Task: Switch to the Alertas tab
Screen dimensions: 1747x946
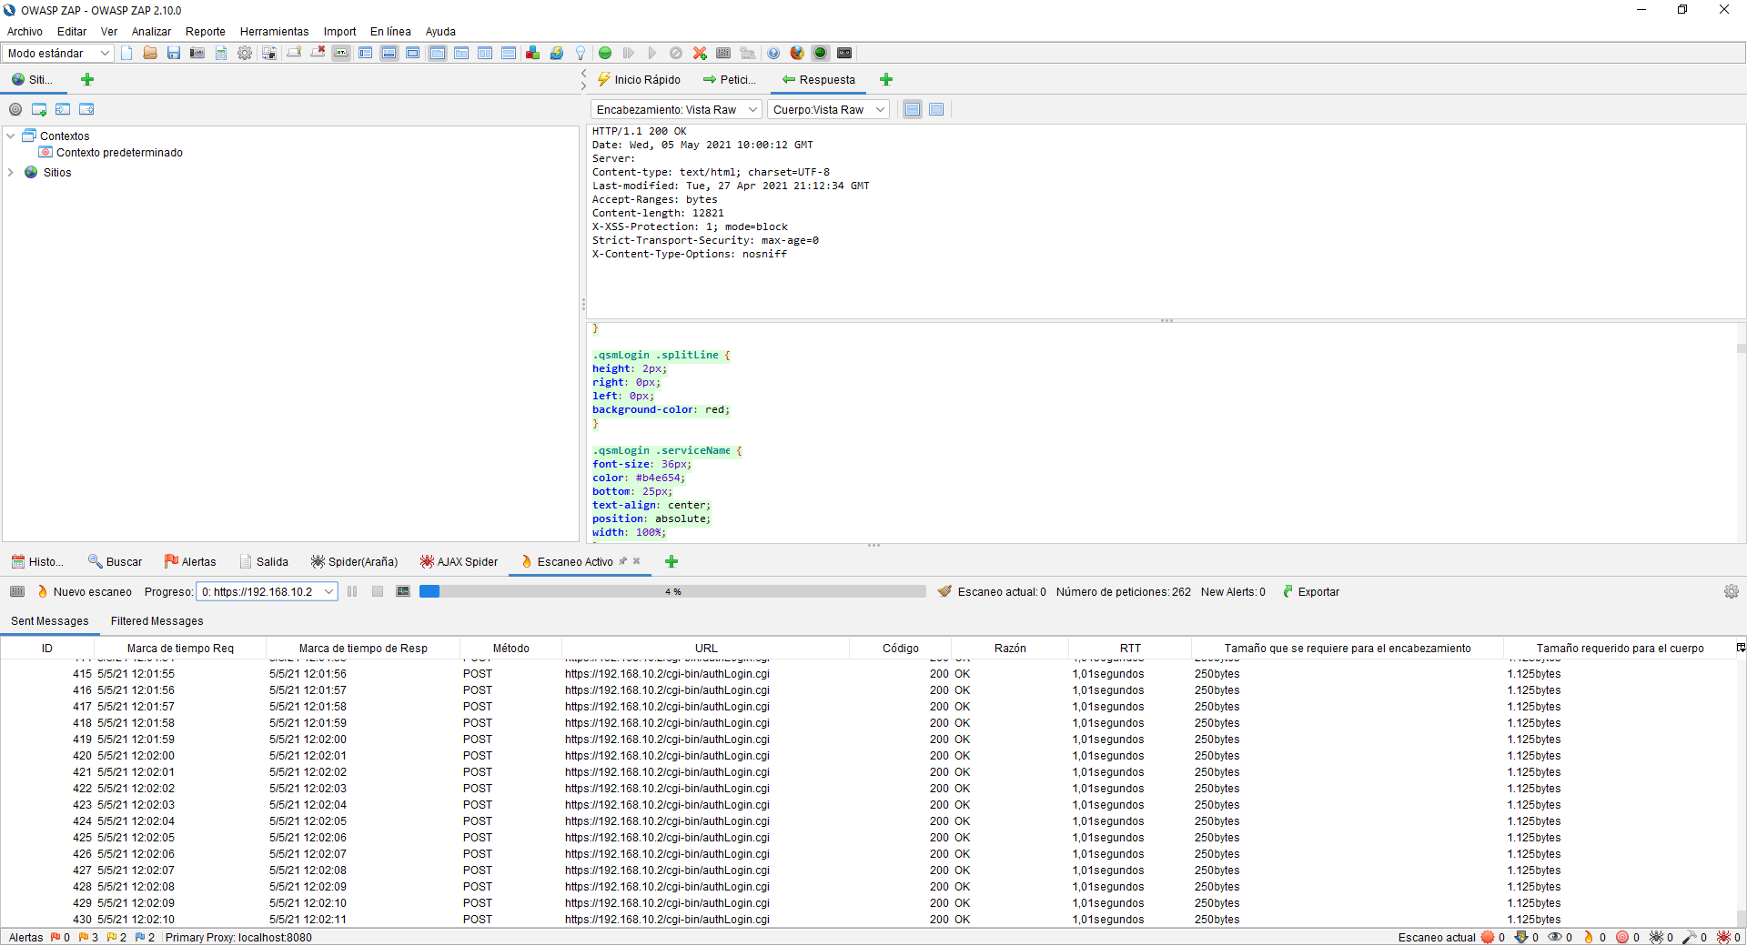Action: 190,561
